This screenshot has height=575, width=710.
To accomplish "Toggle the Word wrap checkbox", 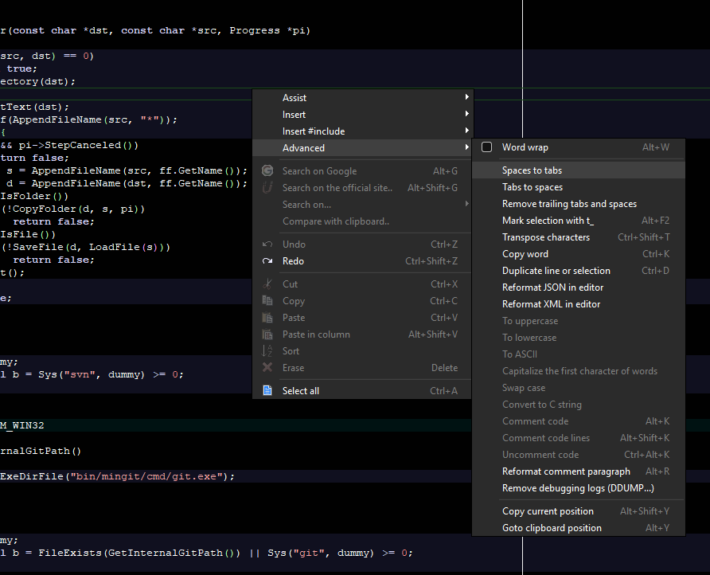I will 487,147.
